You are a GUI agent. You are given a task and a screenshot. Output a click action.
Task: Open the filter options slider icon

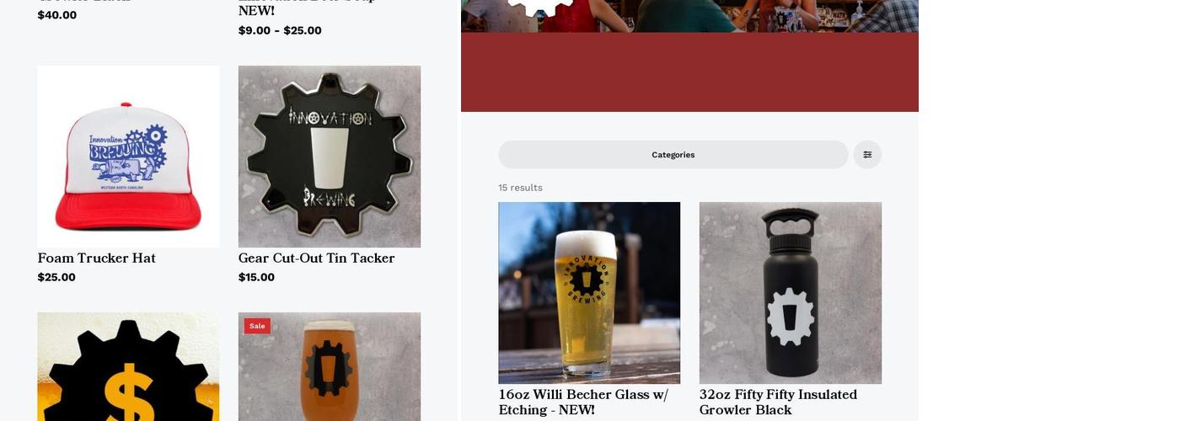click(867, 155)
